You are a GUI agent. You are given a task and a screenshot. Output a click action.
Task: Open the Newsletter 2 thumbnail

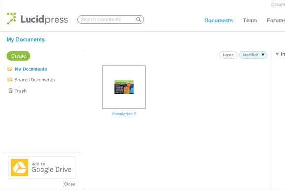pos(124,87)
